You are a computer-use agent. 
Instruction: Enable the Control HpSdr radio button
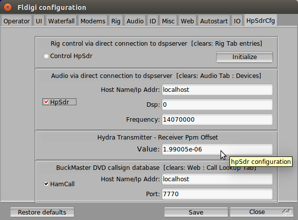click(x=46, y=56)
